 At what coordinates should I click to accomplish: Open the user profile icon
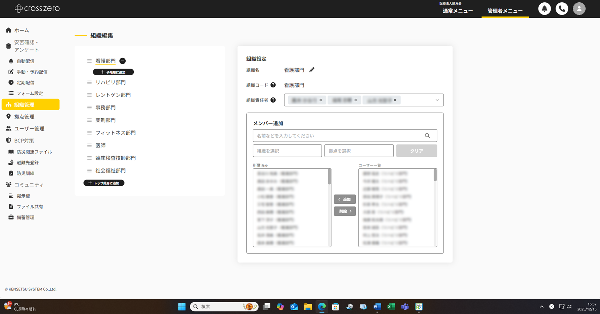(x=579, y=9)
